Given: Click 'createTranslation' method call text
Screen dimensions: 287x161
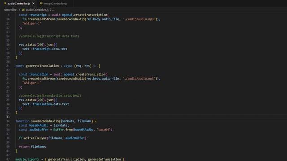Looking at the screenshot, I should click(91, 74).
